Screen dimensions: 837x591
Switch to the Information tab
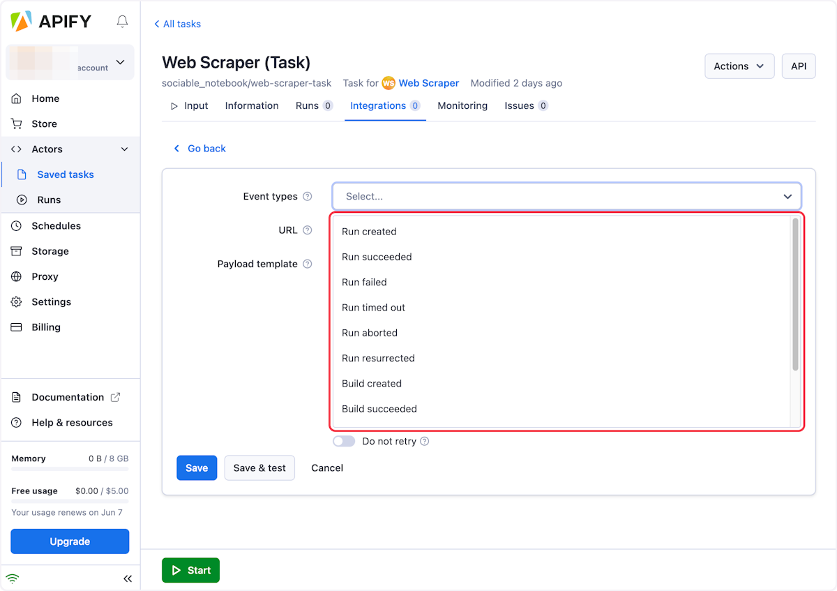click(x=252, y=106)
